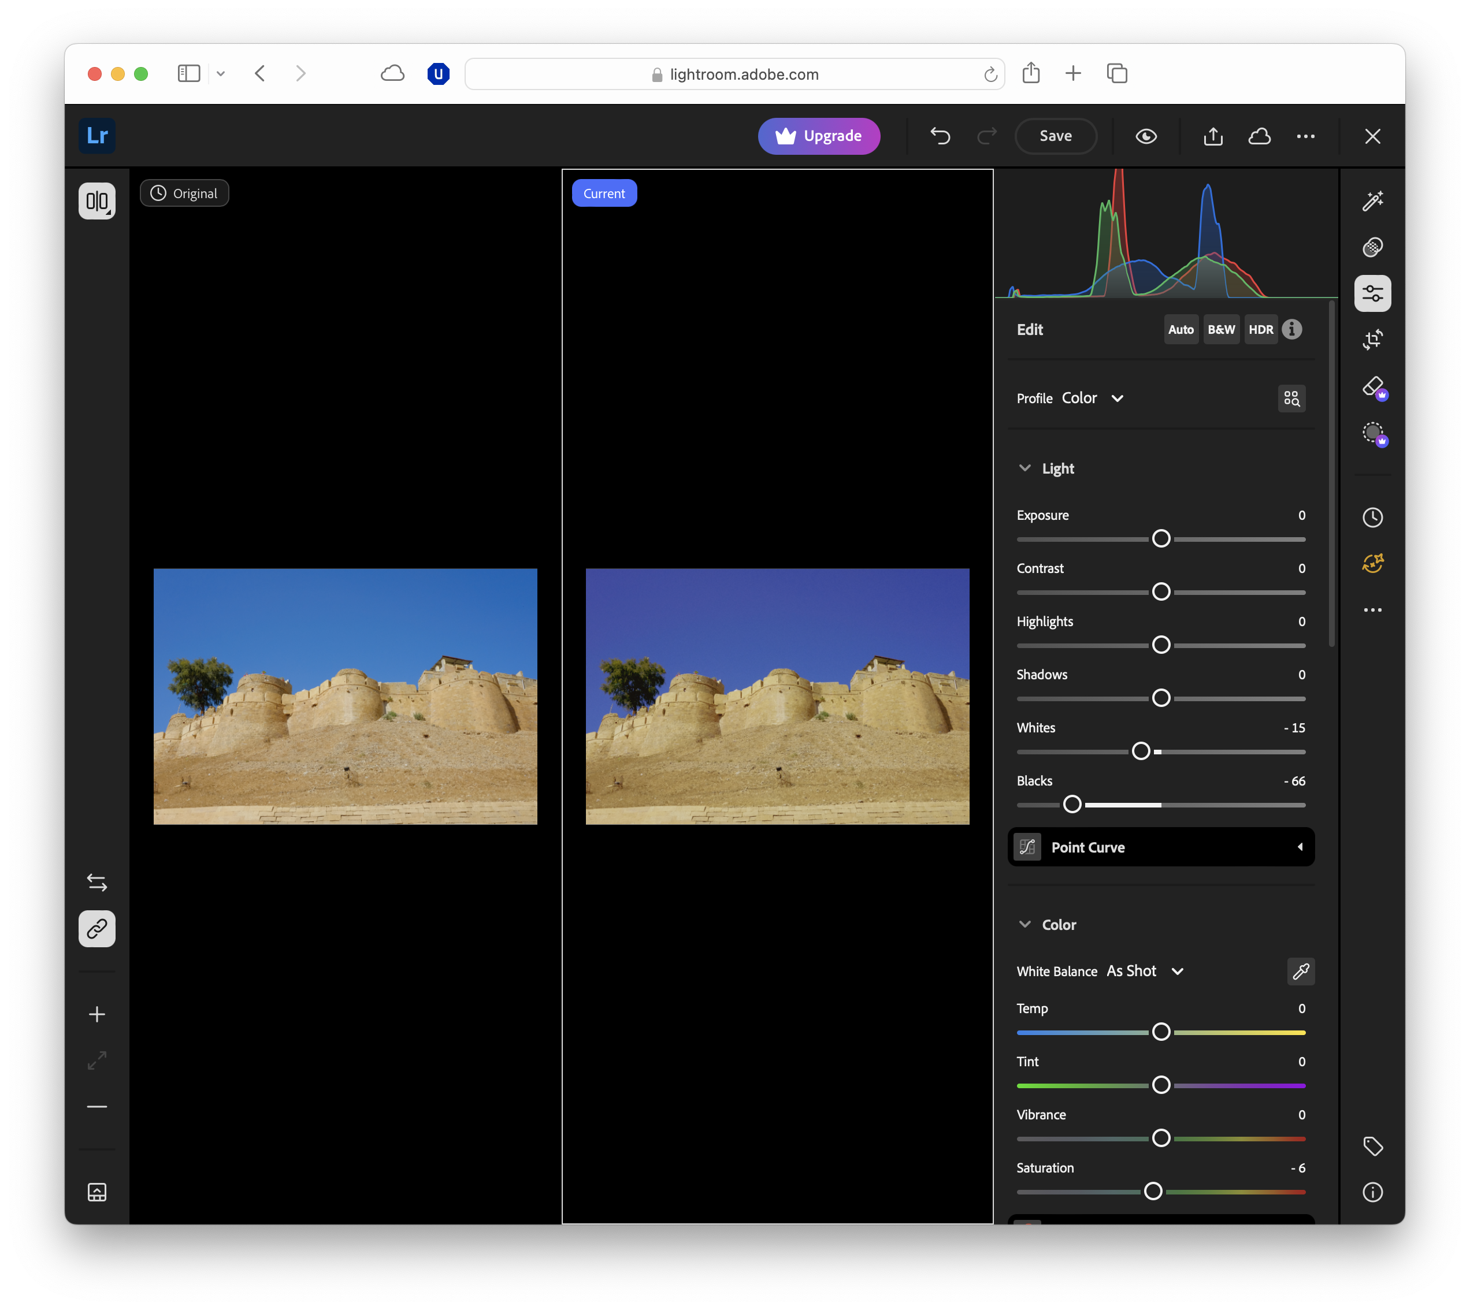This screenshot has width=1470, height=1310.
Task: Toggle Safari sidebar
Action: pos(188,73)
